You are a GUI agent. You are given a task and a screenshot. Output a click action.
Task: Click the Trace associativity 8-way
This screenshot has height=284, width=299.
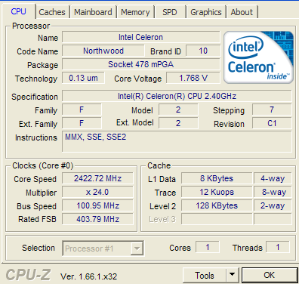(x=273, y=192)
